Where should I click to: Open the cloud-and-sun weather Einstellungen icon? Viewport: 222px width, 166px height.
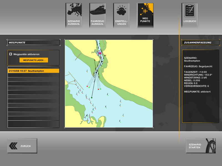point(121,11)
